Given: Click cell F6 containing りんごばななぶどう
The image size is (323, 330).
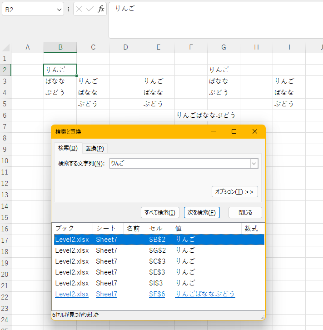Looking at the screenshot, I should [x=191, y=115].
